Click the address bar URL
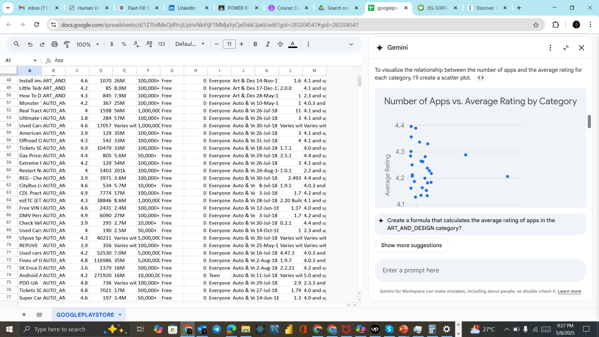The width and height of the screenshot is (599, 337). coord(210,24)
